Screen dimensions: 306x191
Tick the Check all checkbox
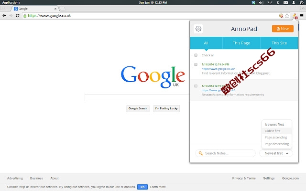(196, 55)
